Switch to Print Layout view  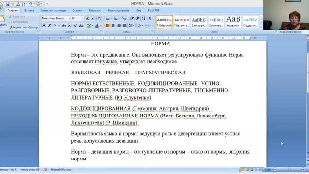tap(243, 170)
